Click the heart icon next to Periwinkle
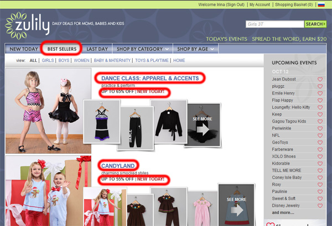This screenshot has width=332, height=226. click(x=320, y=128)
